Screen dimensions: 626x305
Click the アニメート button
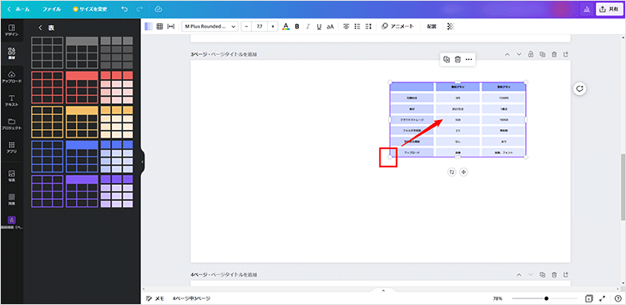[x=397, y=27]
